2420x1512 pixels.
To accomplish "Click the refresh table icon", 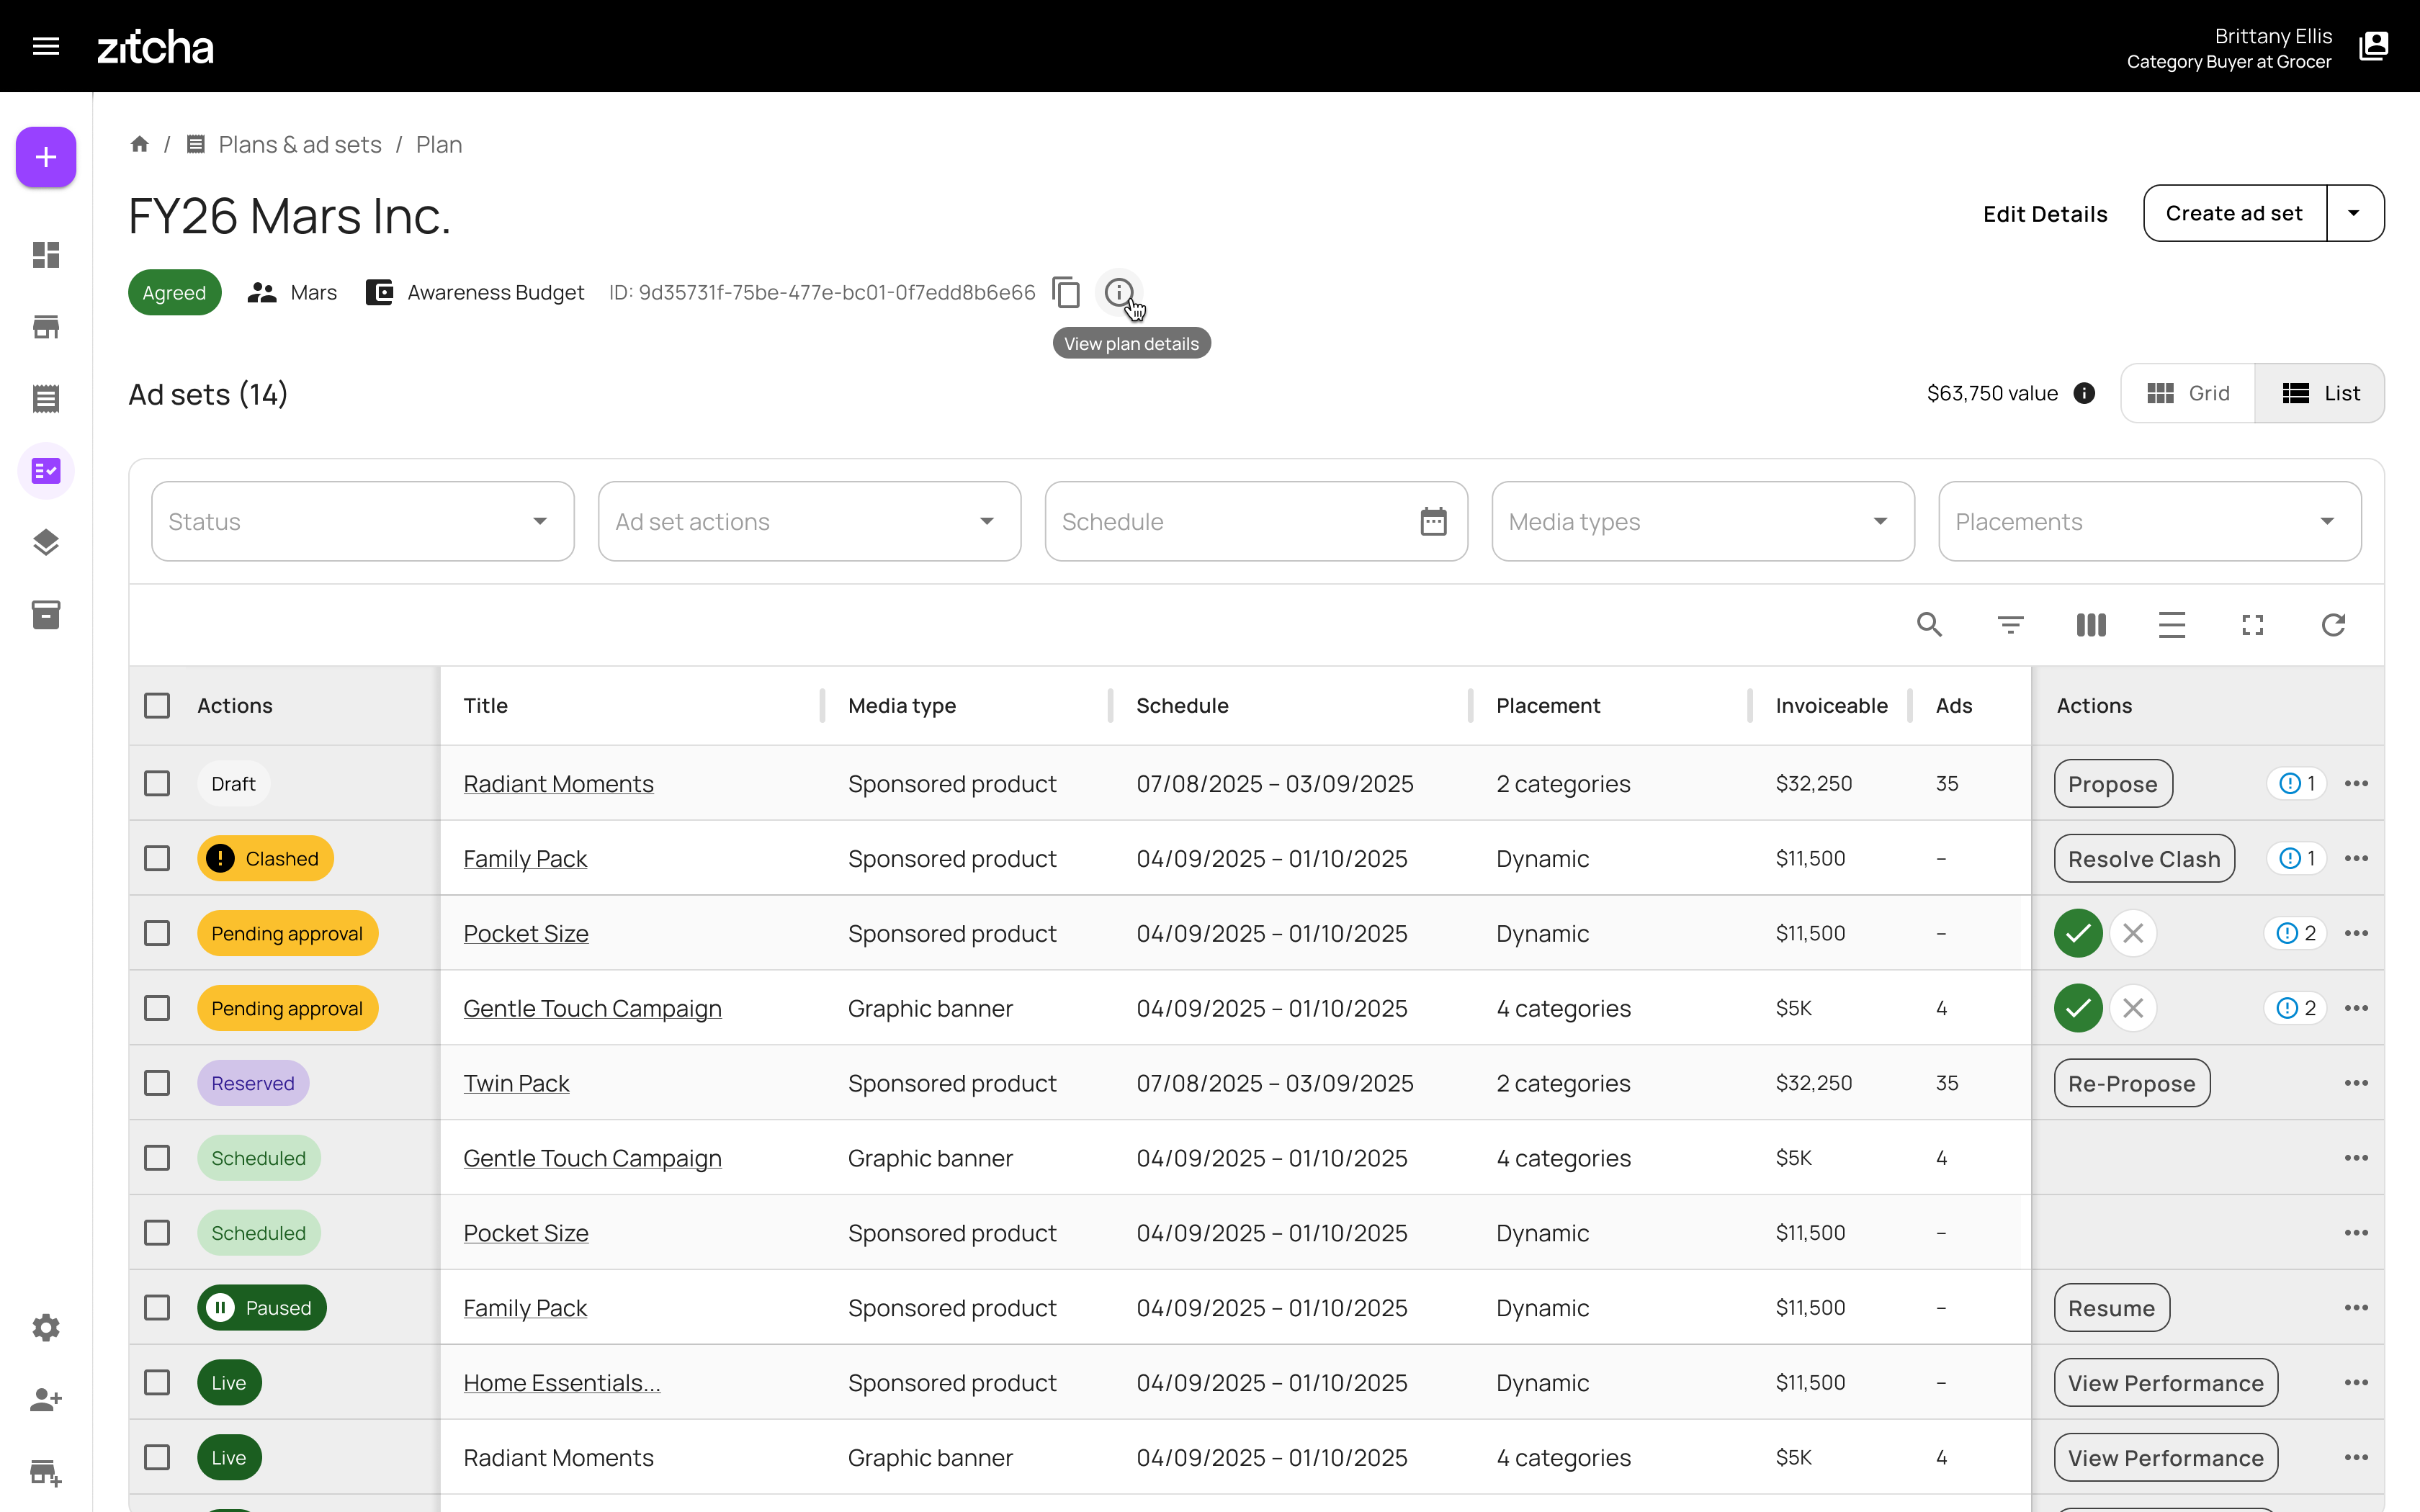I will tap(2333, 625).
